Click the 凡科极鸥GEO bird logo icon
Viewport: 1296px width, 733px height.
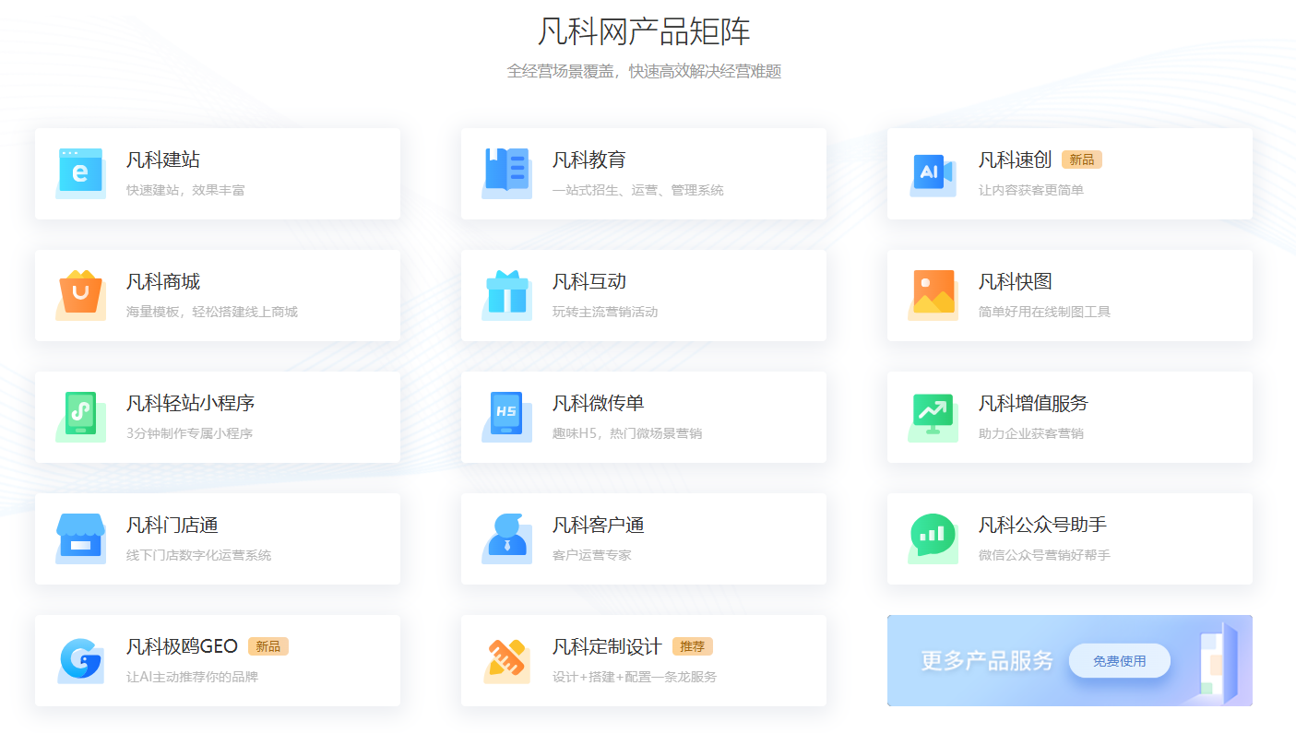point(80,659)
